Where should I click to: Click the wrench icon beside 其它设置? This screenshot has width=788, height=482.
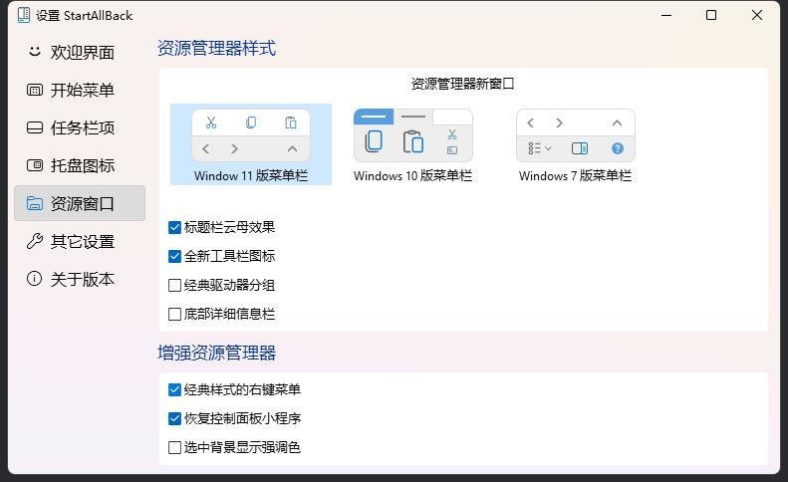click(34, 241)
